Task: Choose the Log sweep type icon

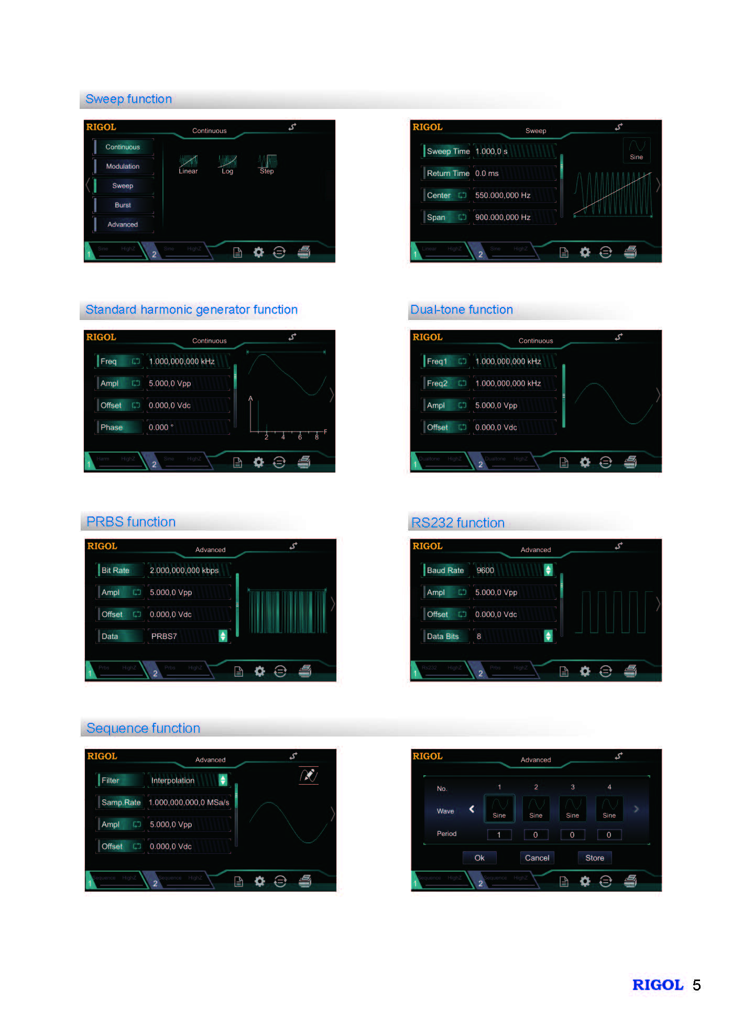Action: pos(227,163)
